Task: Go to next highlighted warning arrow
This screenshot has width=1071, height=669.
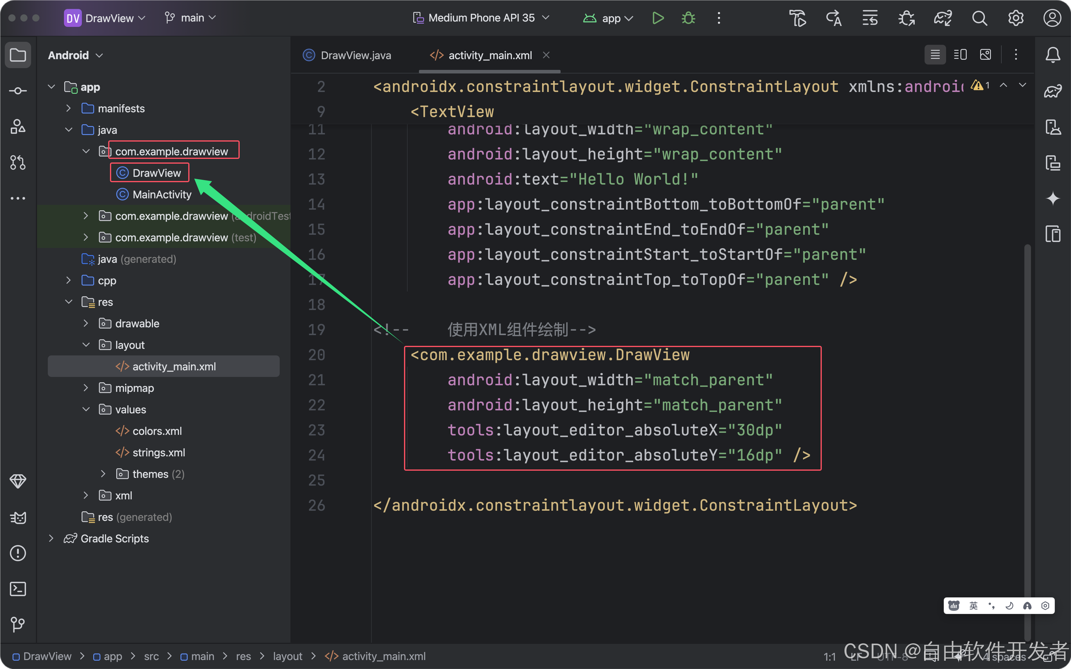Action: pos(1022,85)
